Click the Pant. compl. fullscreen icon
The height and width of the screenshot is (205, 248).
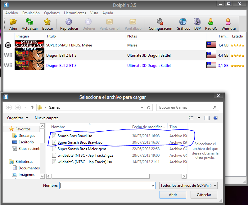click(x=110, y=22)
